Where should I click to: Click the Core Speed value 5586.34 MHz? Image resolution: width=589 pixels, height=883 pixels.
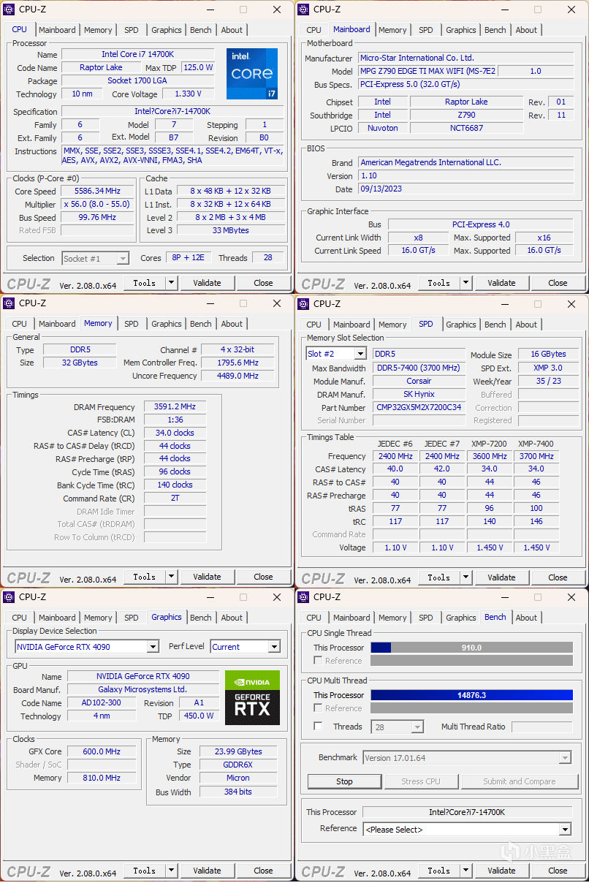98,192
